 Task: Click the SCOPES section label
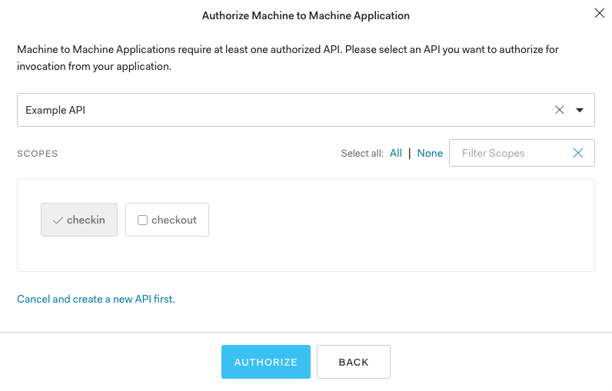pos(38,154)
